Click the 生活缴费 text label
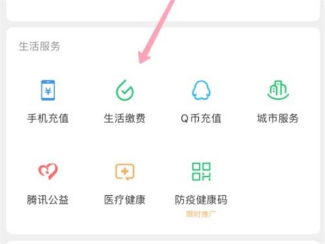 (125, 118)
